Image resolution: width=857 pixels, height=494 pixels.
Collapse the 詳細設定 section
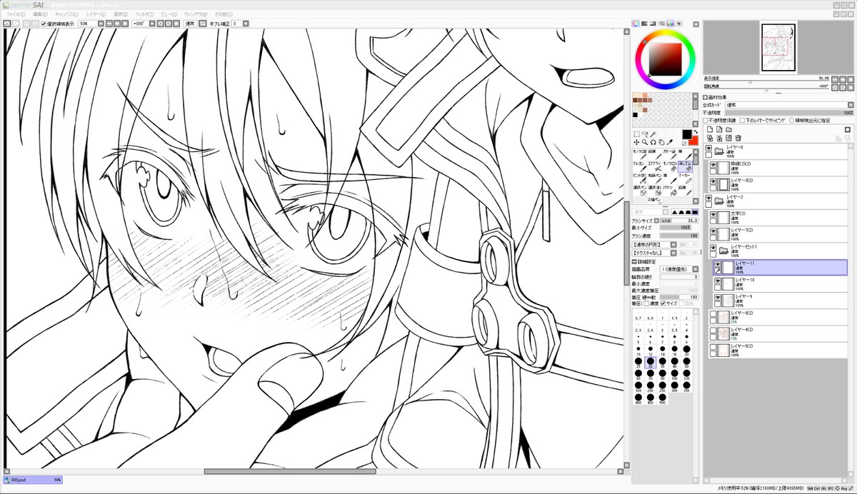(x=634, y=261)
